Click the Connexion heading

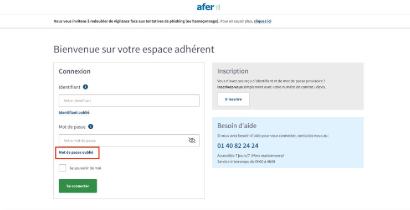(75, 71)
